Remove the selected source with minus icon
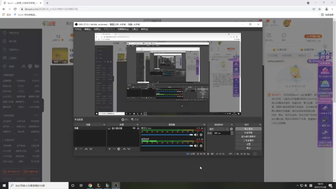Image resolution: width=336 pixels, height=189 pixels. (114, 149)
